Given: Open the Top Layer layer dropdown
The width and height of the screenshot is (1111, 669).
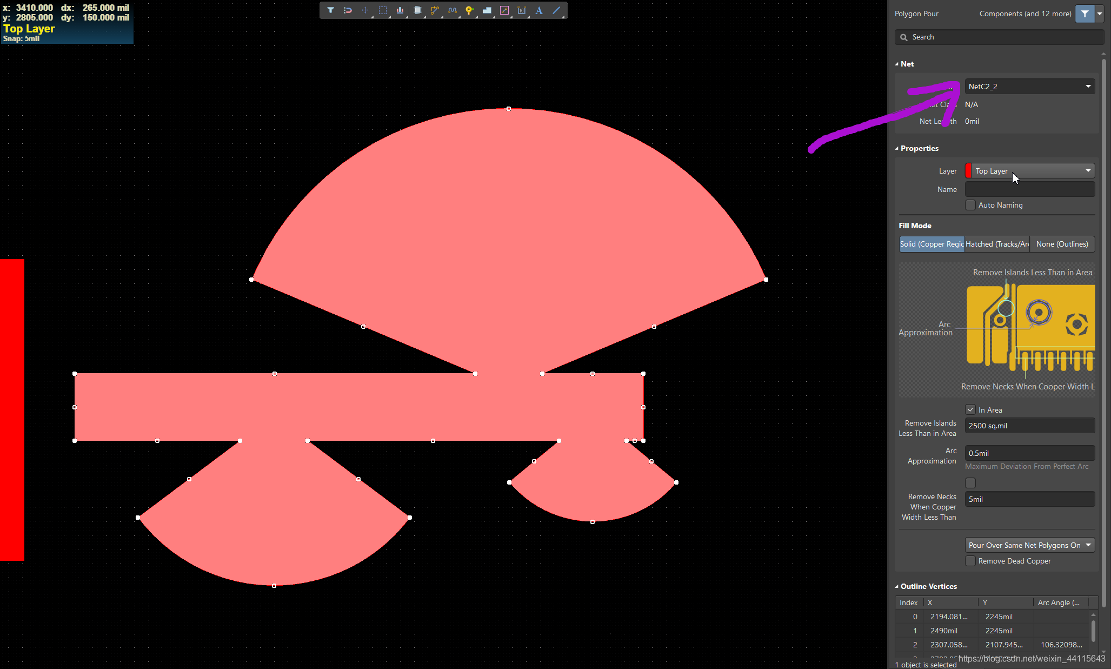Looking at the screenshot, I should (x=1029, y=171).
